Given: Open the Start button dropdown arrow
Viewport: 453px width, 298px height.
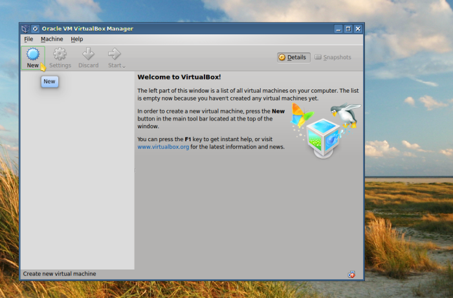Looking at the screenshot, I should (x=124, y=67).
